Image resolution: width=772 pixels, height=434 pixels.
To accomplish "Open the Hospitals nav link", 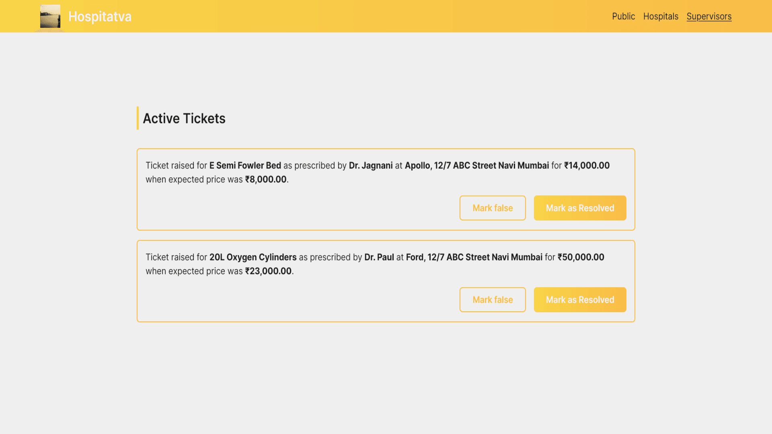I will click(x=661, y=16).
